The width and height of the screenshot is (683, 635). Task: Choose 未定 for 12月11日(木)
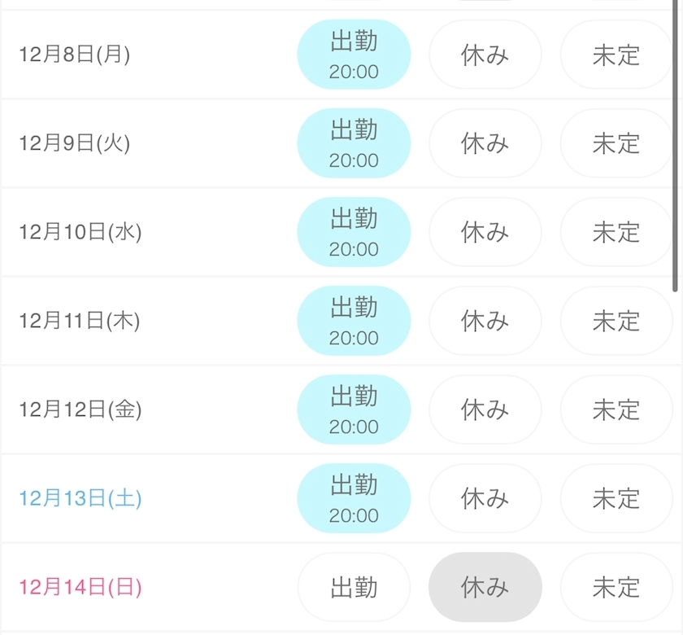pyautogui.click(x=616, y=321)
